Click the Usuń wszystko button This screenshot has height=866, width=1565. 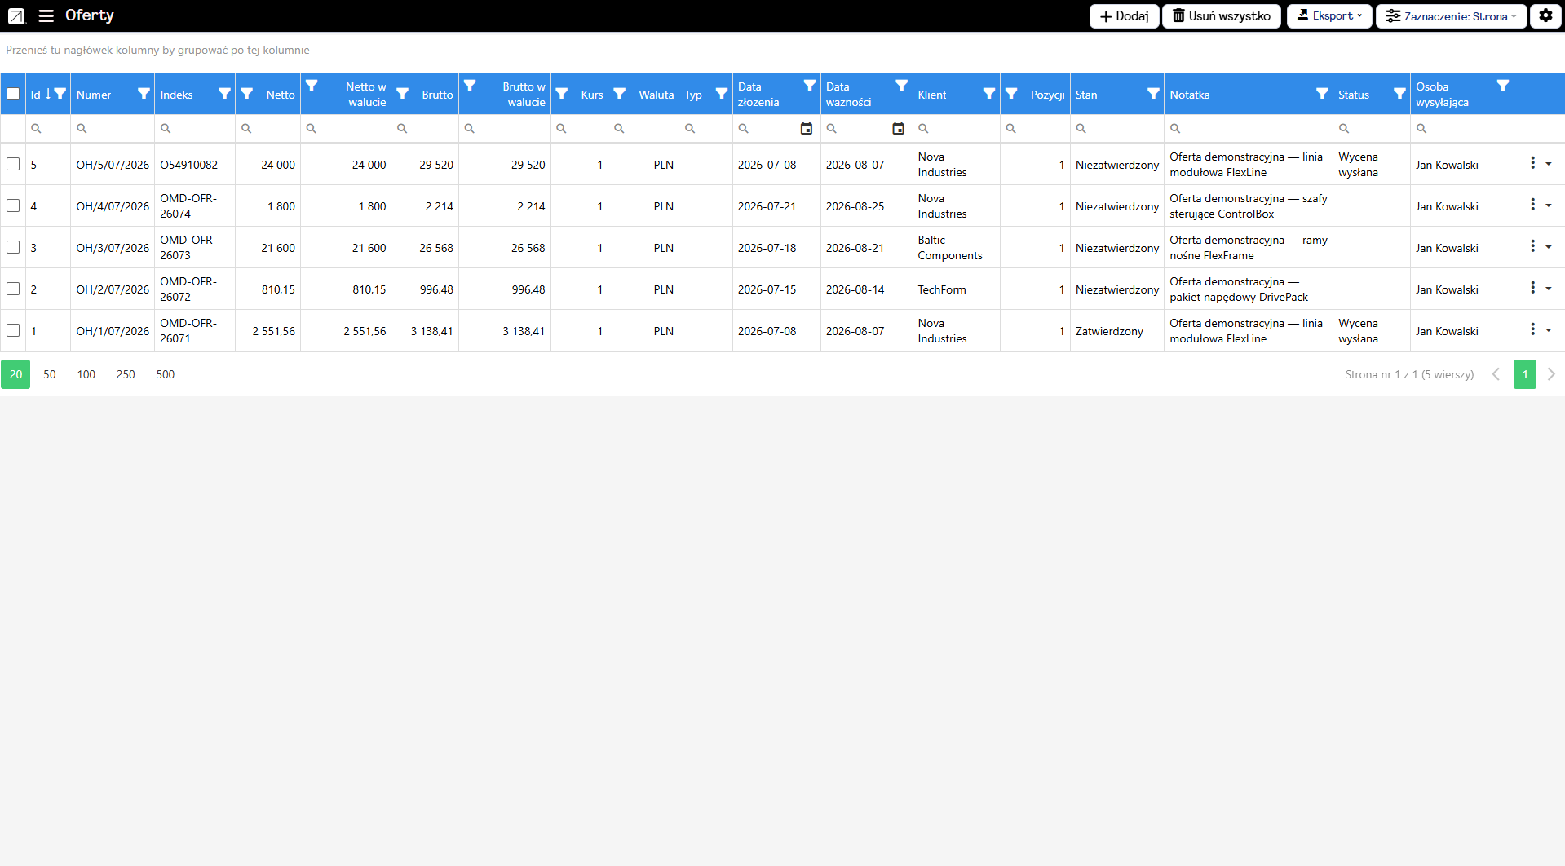click(x=1221, y=15)
